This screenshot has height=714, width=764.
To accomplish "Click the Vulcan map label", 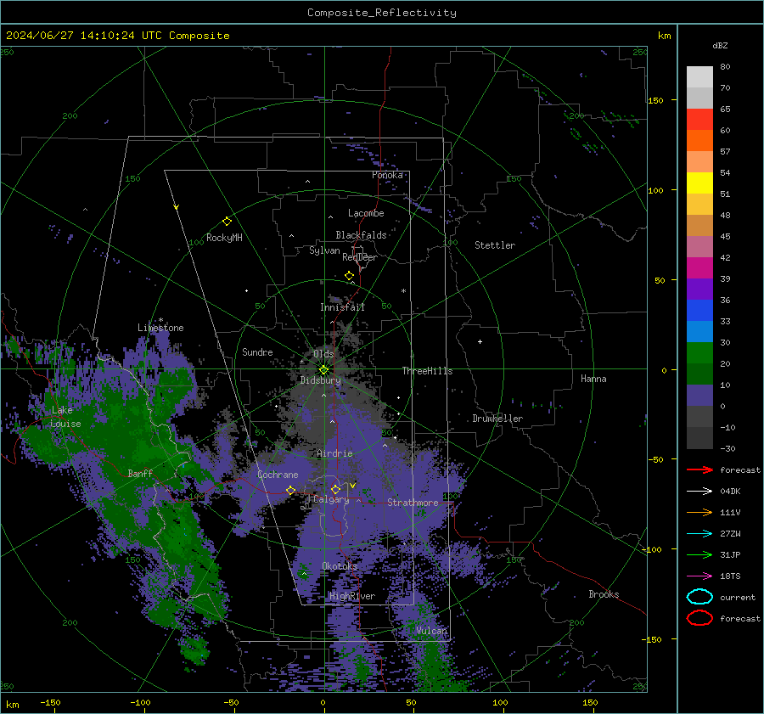I will pyautogui.click(x=432, y=631).
